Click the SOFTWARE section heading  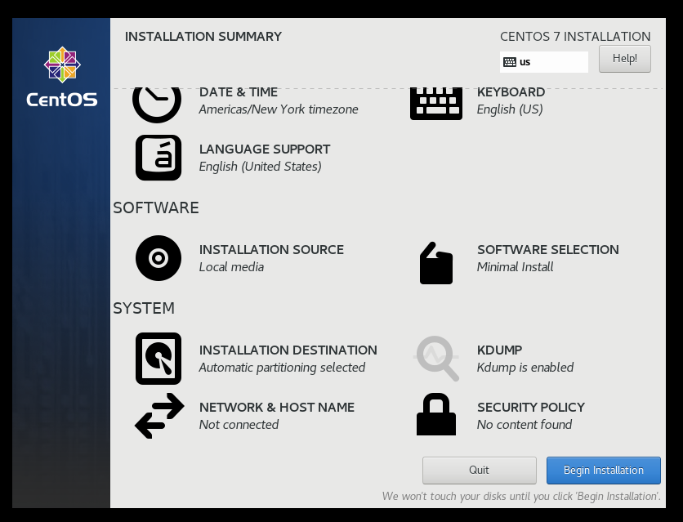click(x=156, y=207)
